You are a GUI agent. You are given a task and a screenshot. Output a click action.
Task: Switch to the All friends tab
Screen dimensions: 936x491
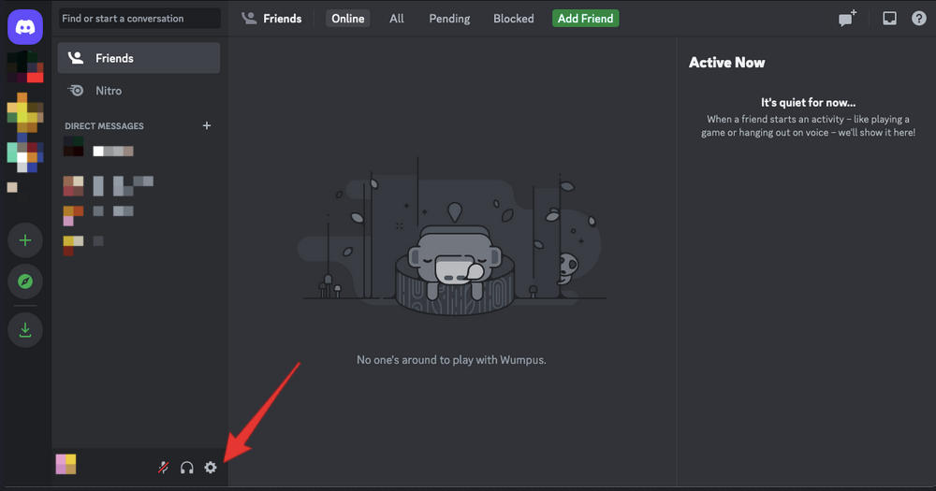[x=396, y=19]
